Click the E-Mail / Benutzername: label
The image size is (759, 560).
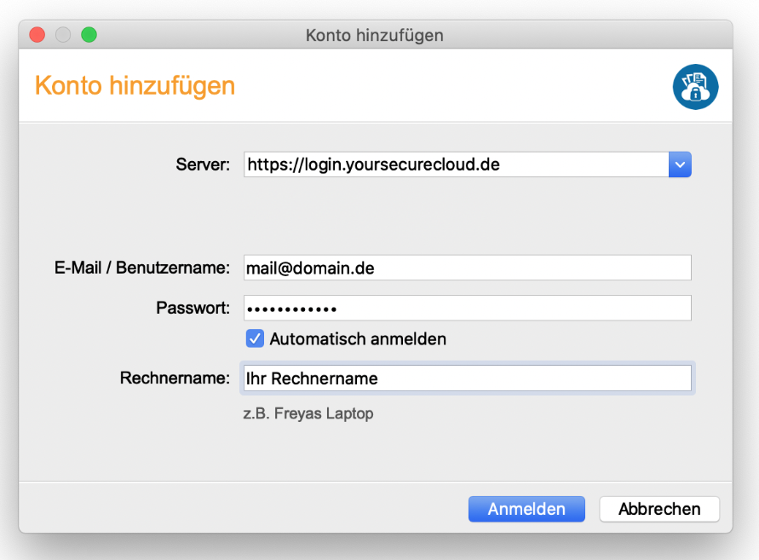pyautogui.click(x=141, y=268)
